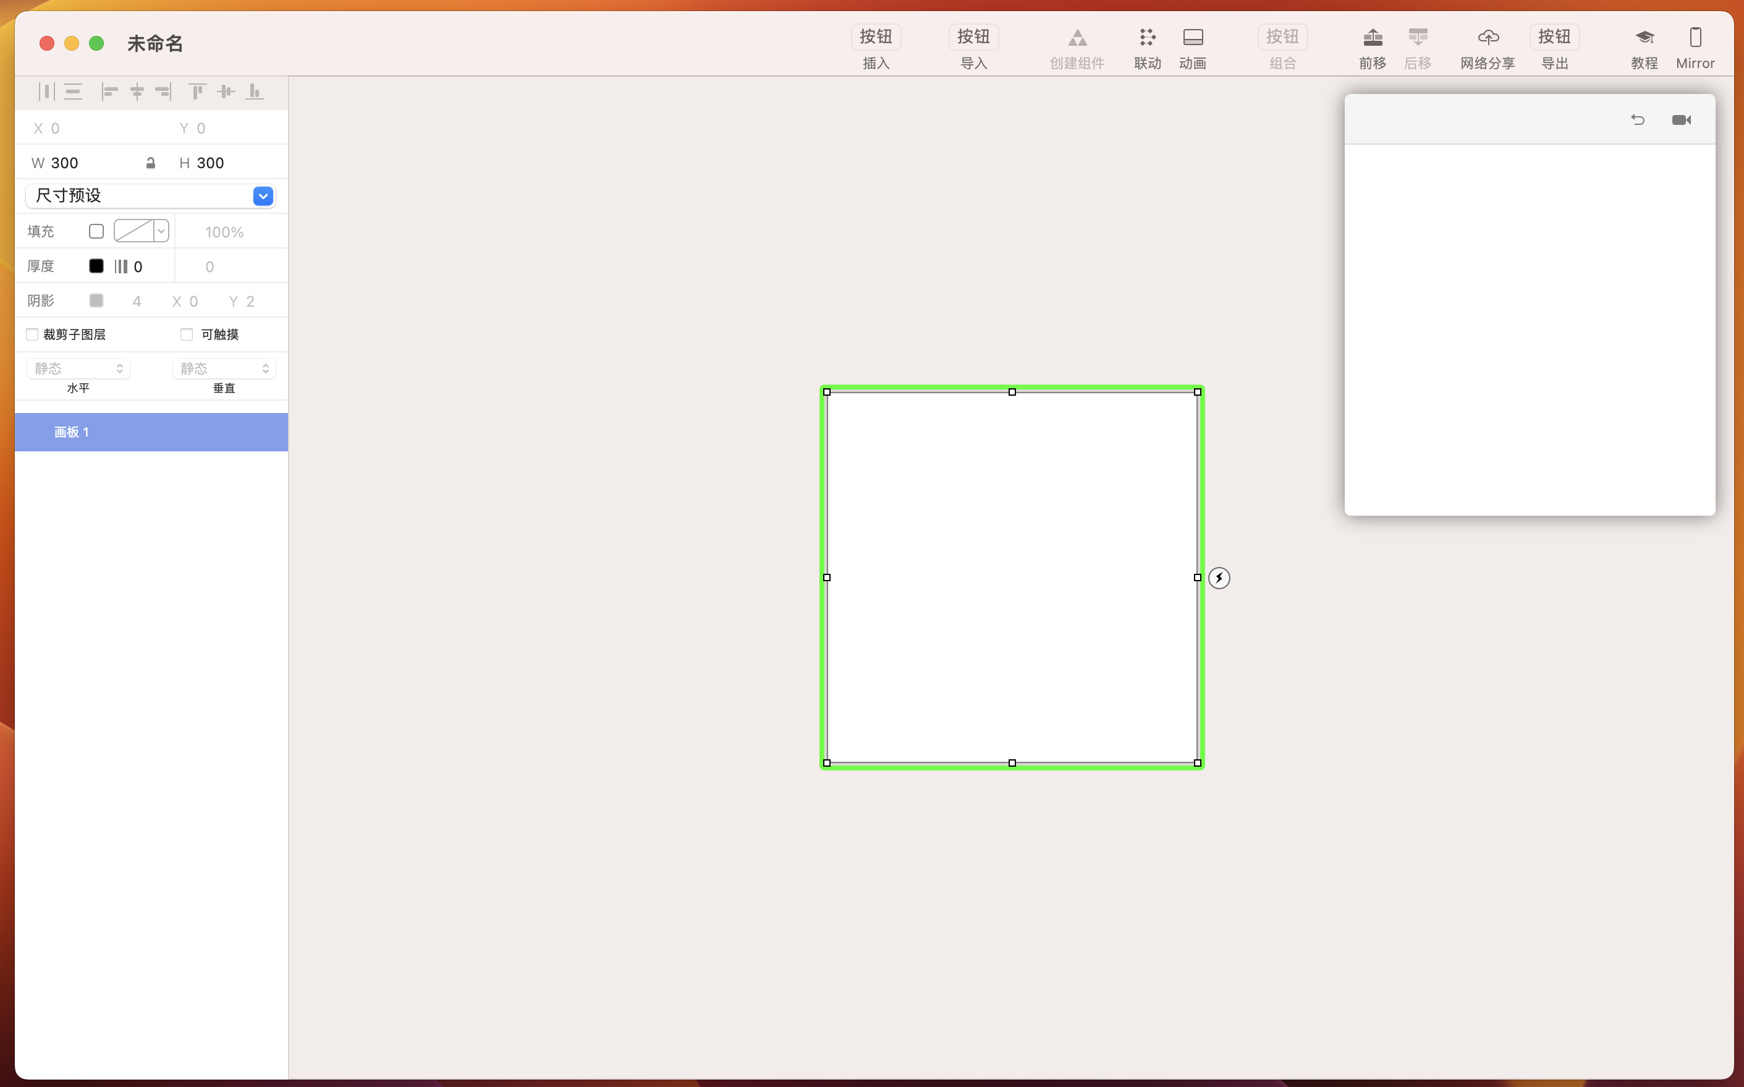Click the 网络分享 cloud share icon
Viewport: 1744px width, 1087px height.
1488,37
